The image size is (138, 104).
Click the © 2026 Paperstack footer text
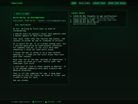click(x=20, y=102)
